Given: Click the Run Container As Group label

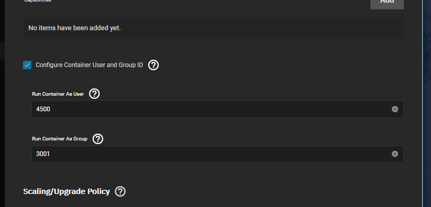Looking at the screenshot, I should click(59, 139).
